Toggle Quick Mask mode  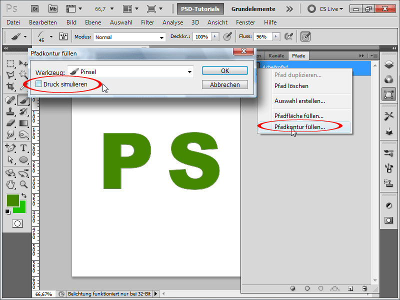[x=17, y=223]
